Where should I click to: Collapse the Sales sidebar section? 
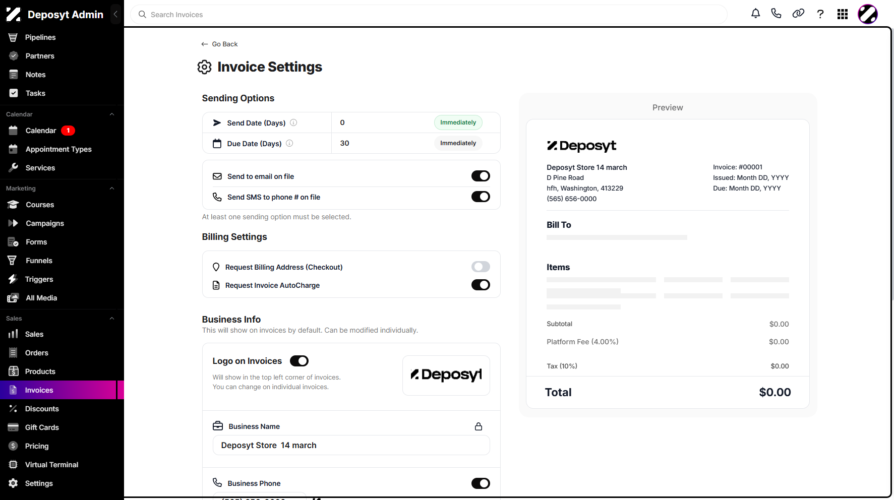[x=112, y=319]
